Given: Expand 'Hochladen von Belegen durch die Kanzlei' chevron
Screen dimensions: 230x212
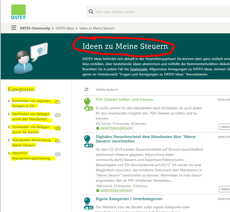Looking at the screenshot, I should [9, 127].
